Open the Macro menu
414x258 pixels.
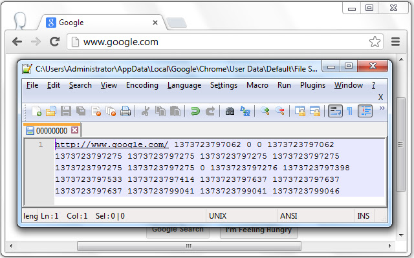click(257, 85)
